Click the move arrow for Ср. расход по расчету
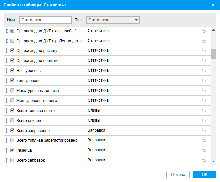The height and width of the screenshot is (182, 220). pos(7,51)
